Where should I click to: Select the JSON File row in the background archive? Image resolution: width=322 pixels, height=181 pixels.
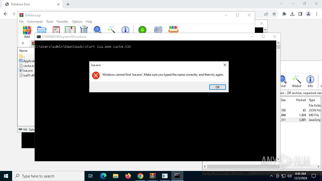[x=301, y=110]
